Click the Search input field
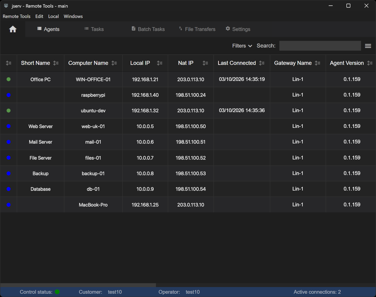Screen dimensions: 376x297 point(320,46)
